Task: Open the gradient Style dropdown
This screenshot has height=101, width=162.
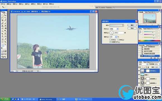Action: [x=114, y=29]
